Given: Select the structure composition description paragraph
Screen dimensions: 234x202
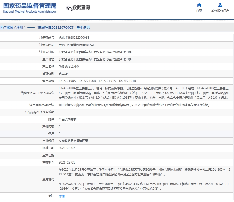Looking at the screenshot, I should click(x=144, y=93).
